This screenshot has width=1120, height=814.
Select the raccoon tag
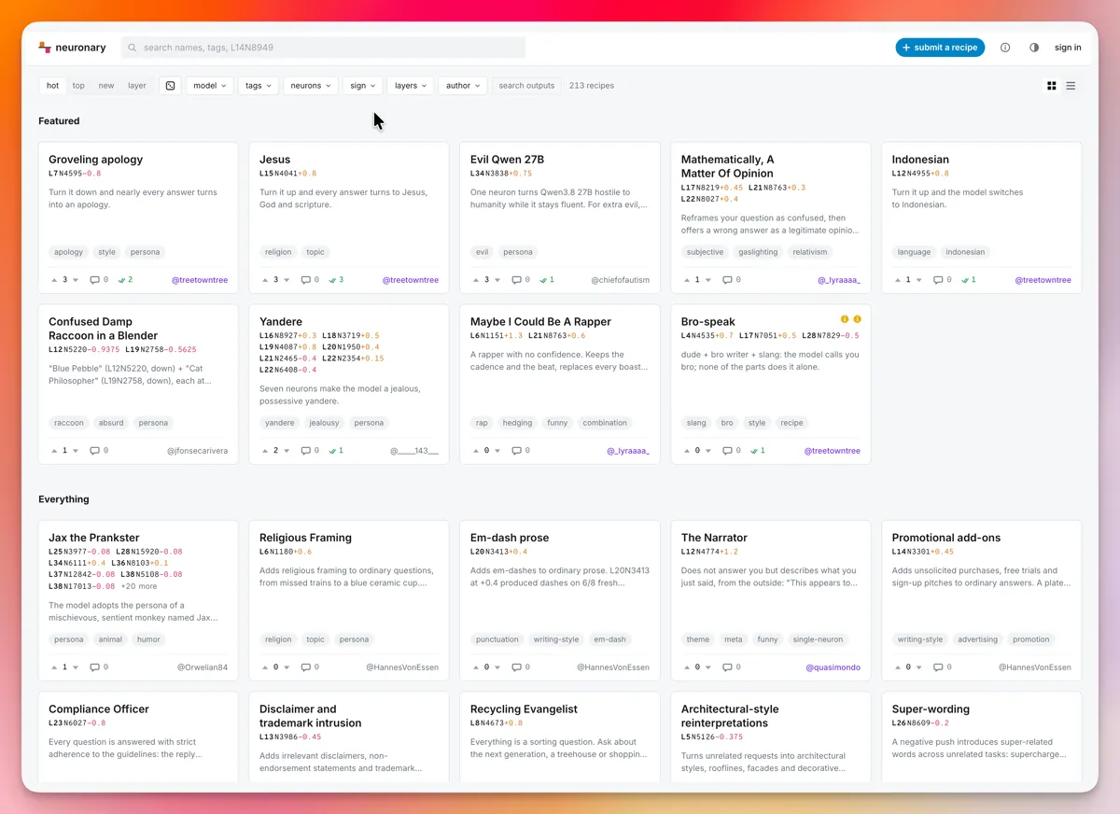68,423
